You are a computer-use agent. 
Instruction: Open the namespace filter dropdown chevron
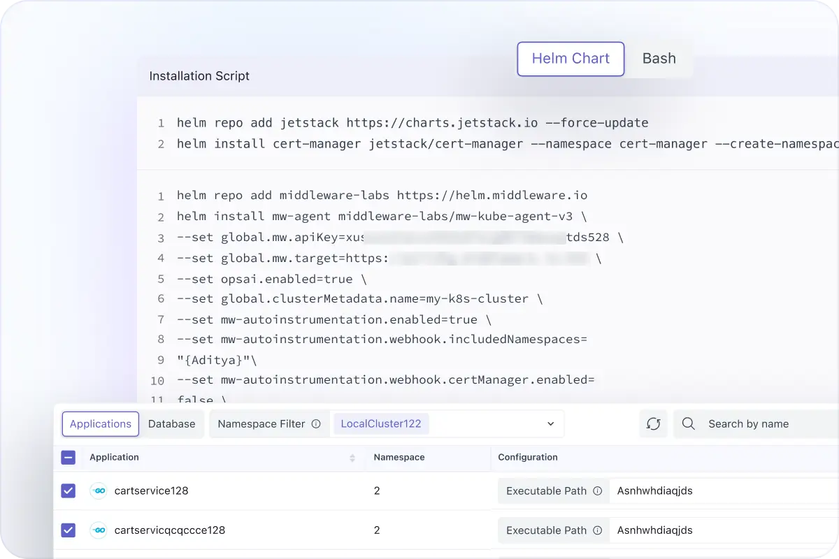point(550,423)
